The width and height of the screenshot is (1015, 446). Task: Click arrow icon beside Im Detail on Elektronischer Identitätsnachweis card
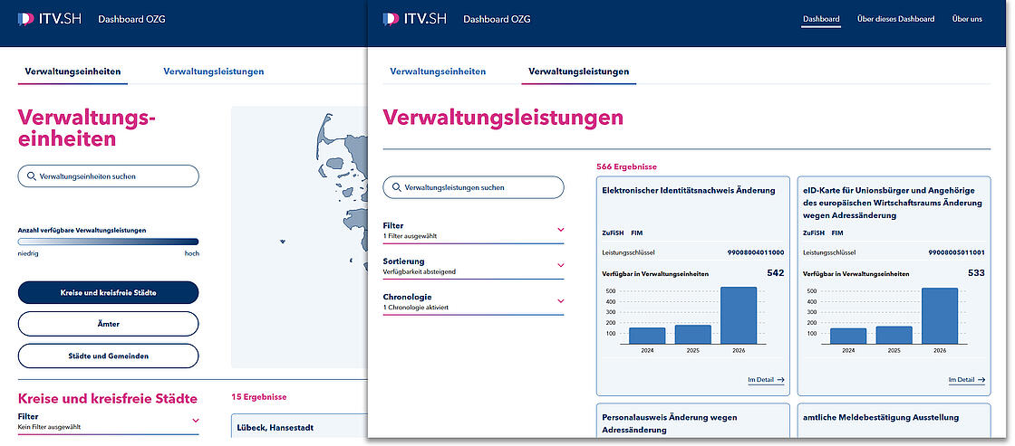click(x=780, y=380)
